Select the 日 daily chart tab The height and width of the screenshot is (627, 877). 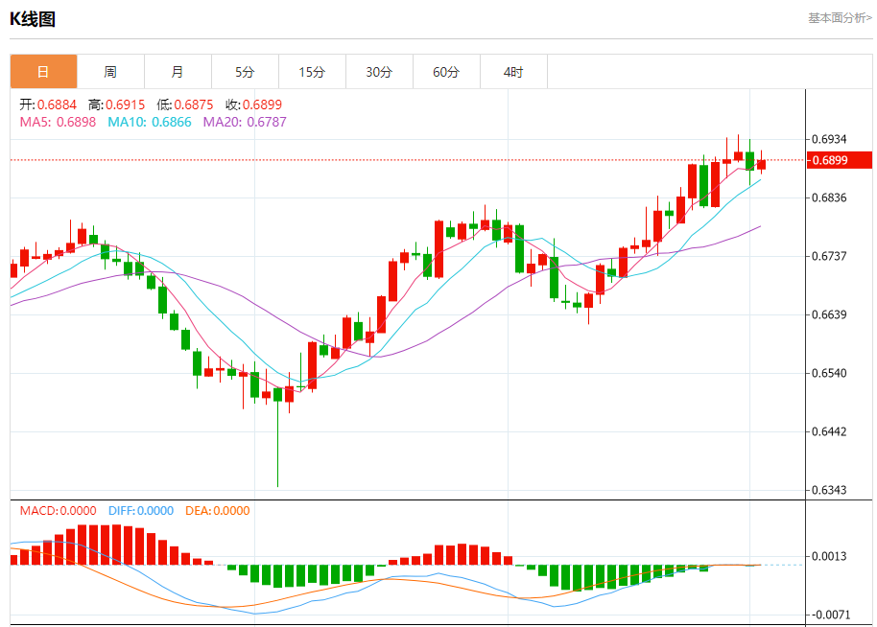coord(43,72)
